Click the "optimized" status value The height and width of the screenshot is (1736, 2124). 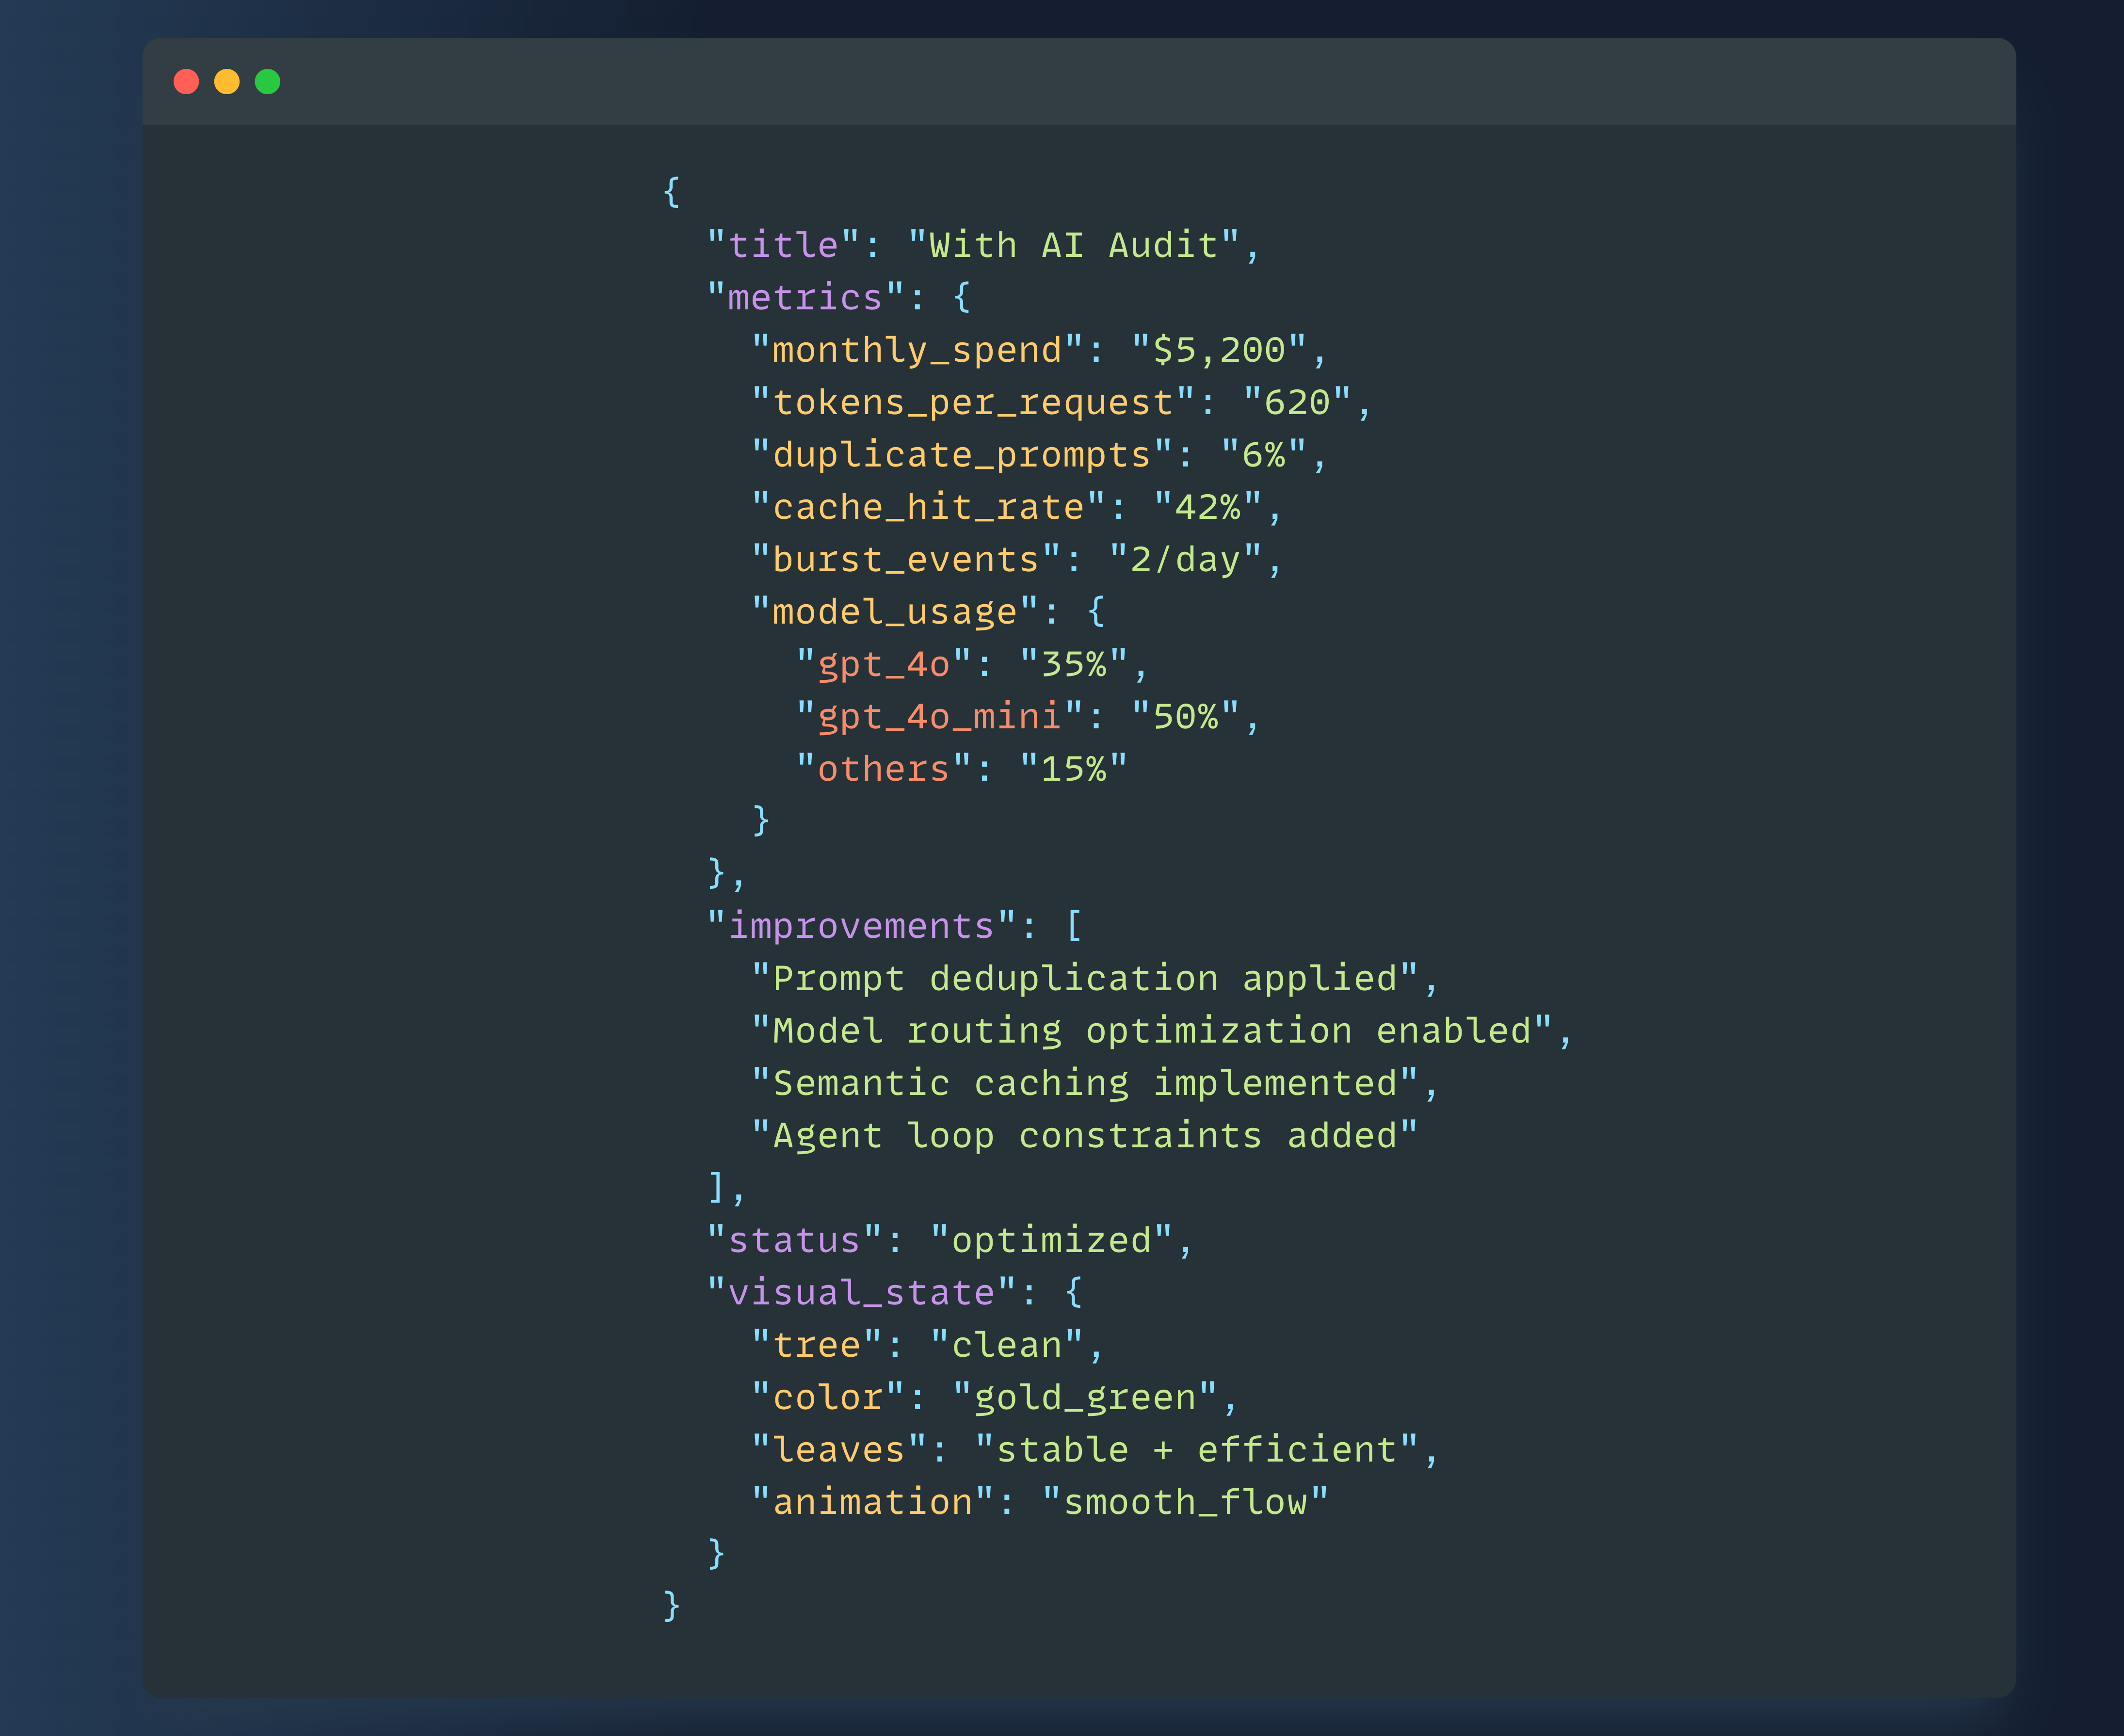point(1052,1240)
